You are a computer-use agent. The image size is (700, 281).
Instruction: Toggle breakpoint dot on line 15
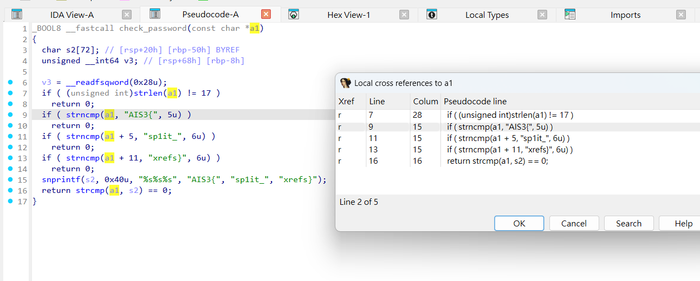[10, 180]
